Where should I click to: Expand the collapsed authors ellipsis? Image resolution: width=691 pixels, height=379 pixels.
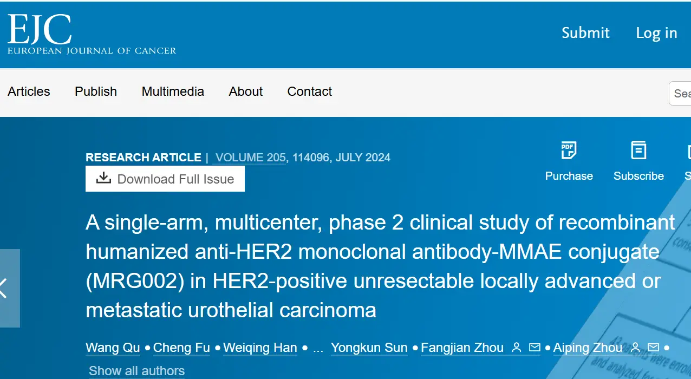click(x=318, y=348)
